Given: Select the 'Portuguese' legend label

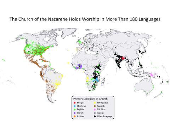Looking at the screenshot, I should click(102, 103).
